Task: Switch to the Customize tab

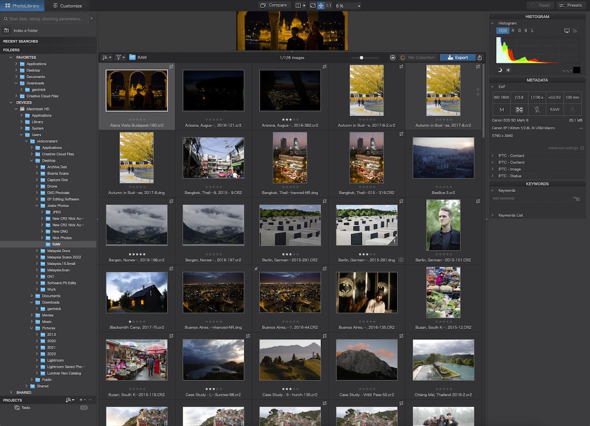Action: coord(68,5)
